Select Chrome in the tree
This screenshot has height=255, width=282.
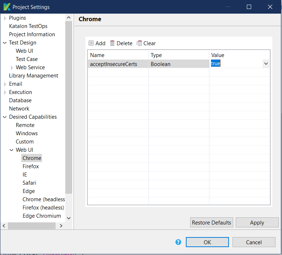32,158
